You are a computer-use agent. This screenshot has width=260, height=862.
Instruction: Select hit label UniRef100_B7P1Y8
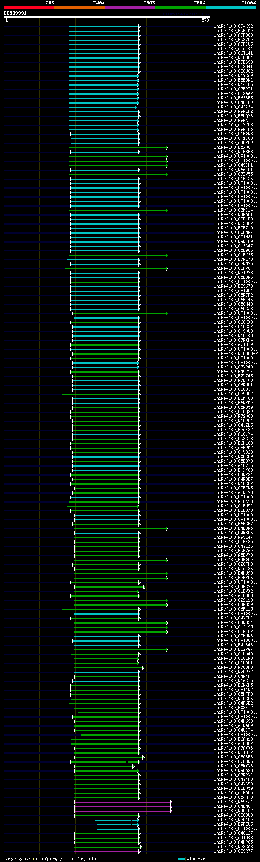233,259
